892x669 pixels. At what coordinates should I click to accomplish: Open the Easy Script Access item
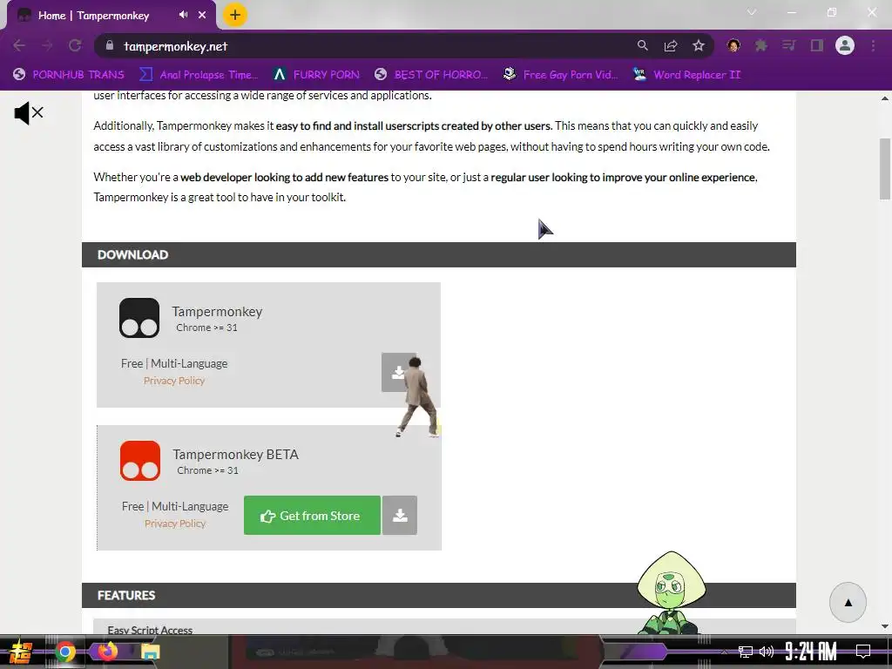point(150,630)
